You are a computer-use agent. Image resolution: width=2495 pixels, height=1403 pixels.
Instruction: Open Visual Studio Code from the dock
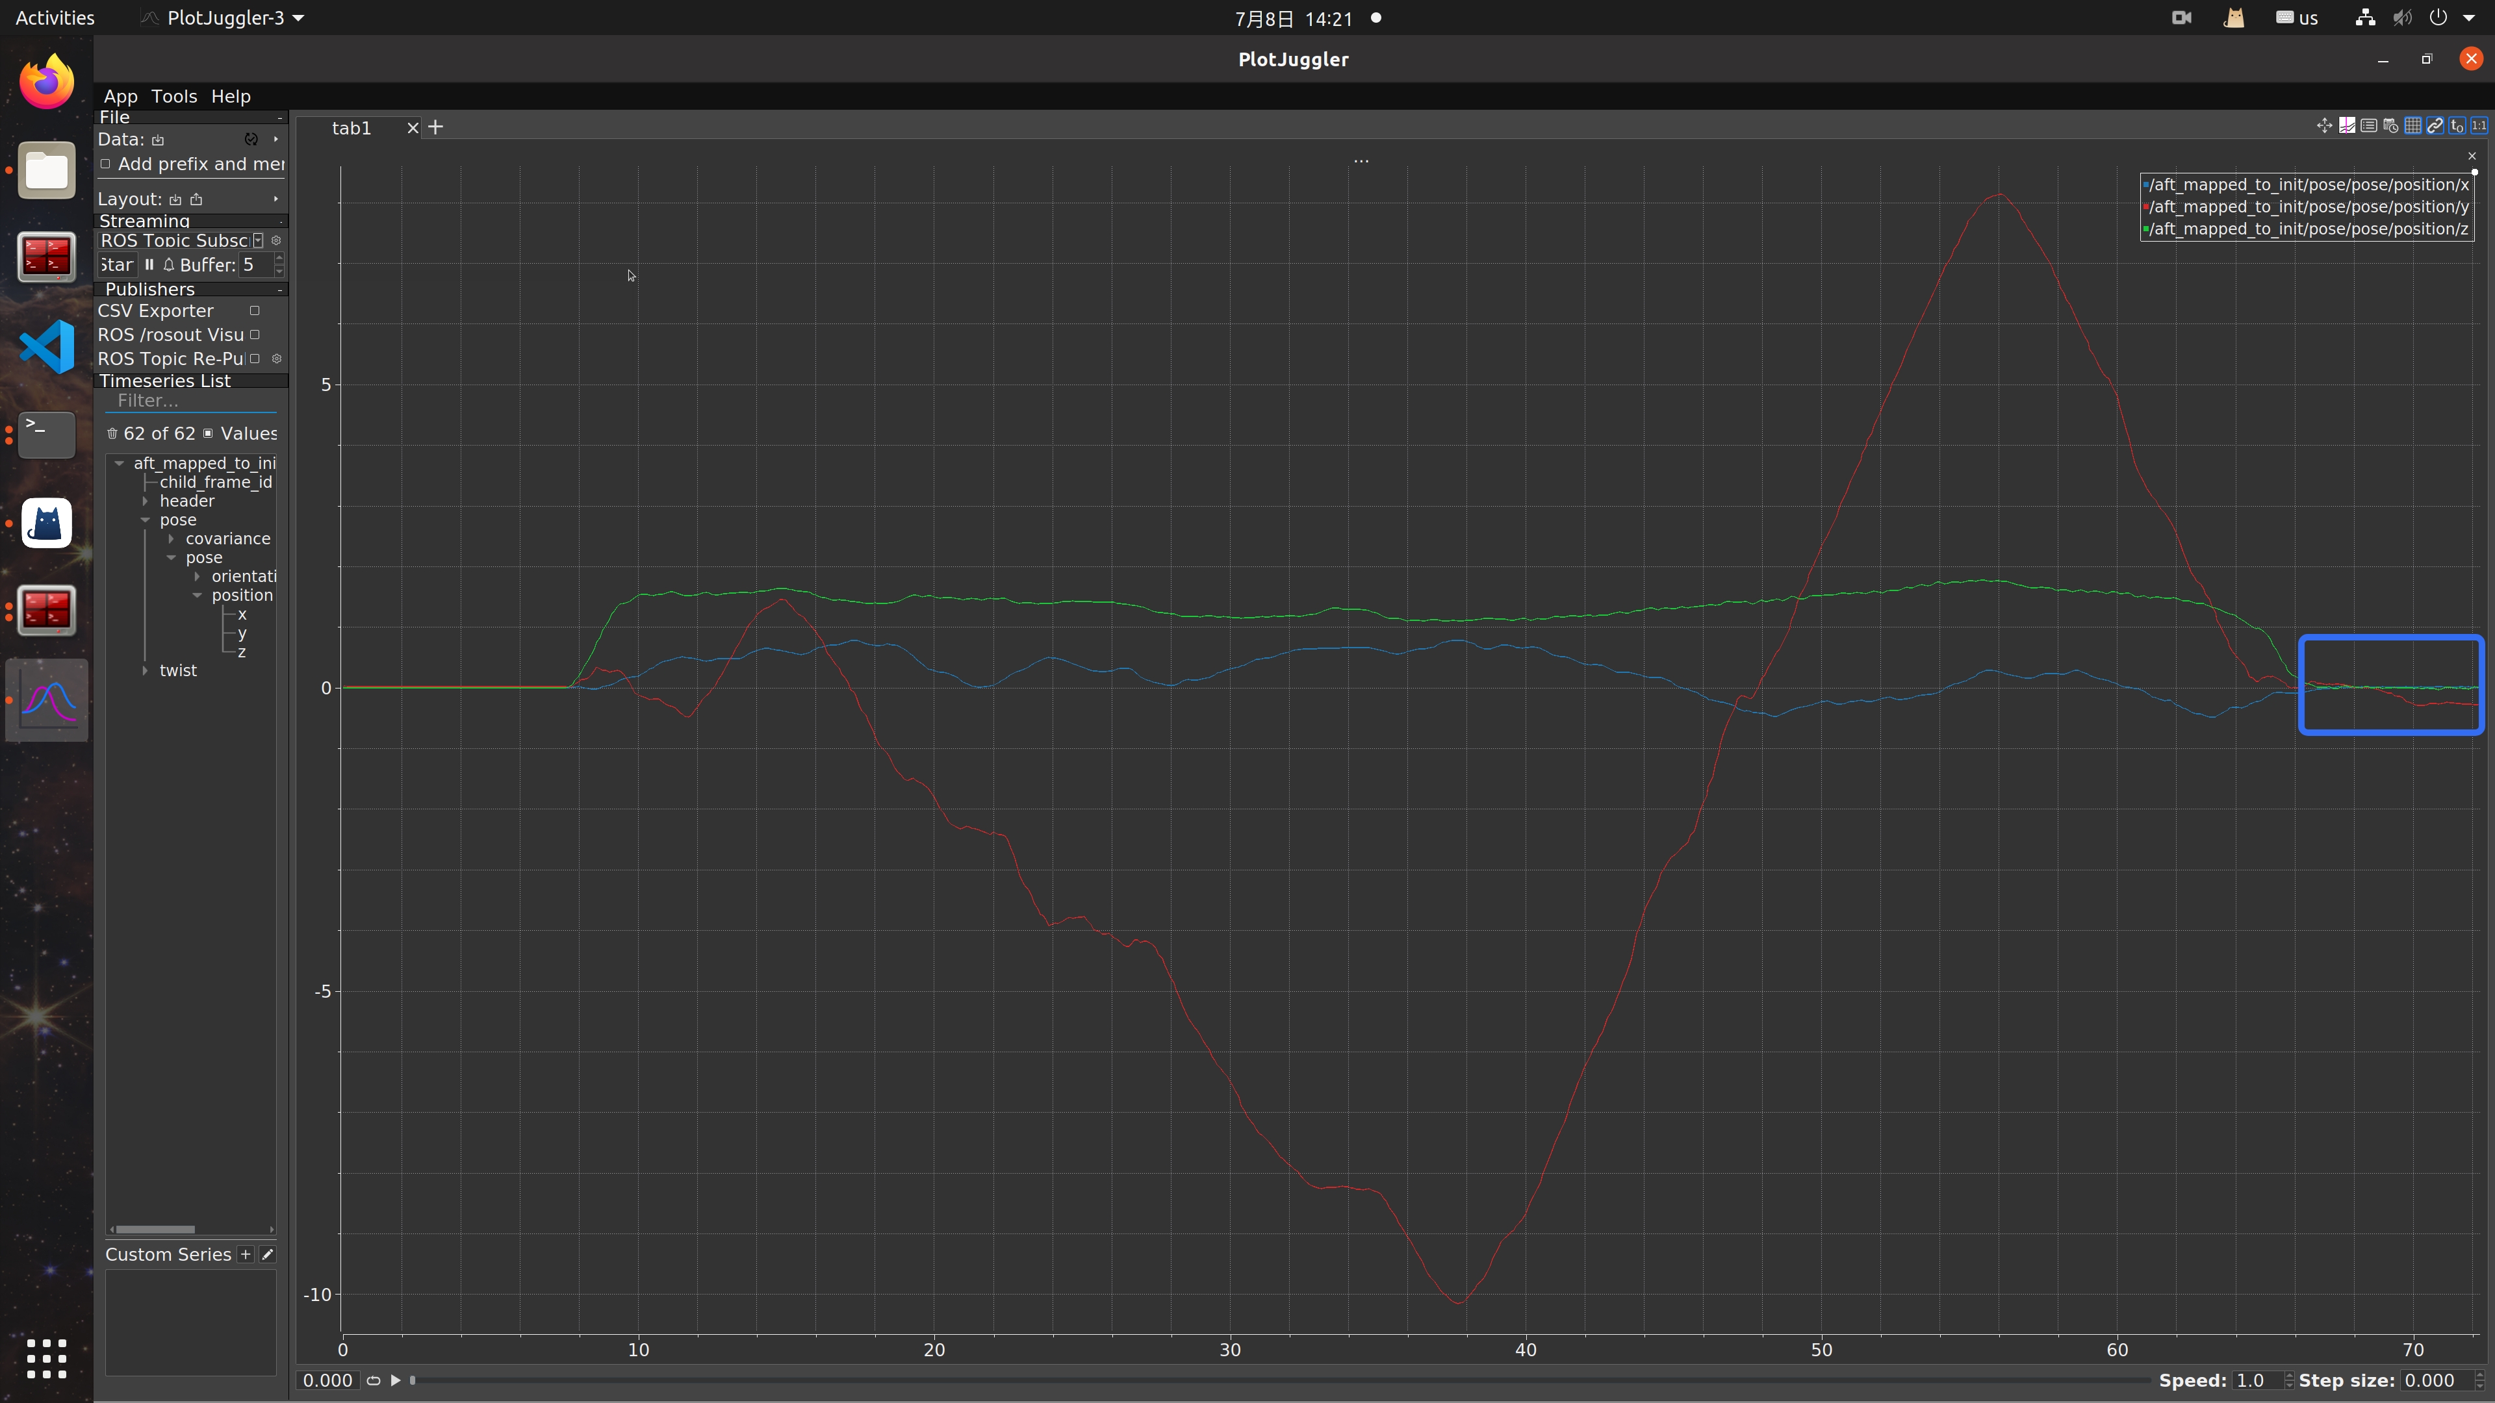pyautogui.click(x=47, y=347)
